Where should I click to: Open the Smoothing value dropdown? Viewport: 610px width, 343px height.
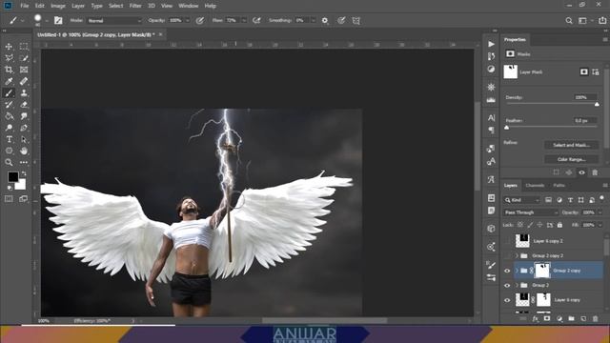point(313,21)
